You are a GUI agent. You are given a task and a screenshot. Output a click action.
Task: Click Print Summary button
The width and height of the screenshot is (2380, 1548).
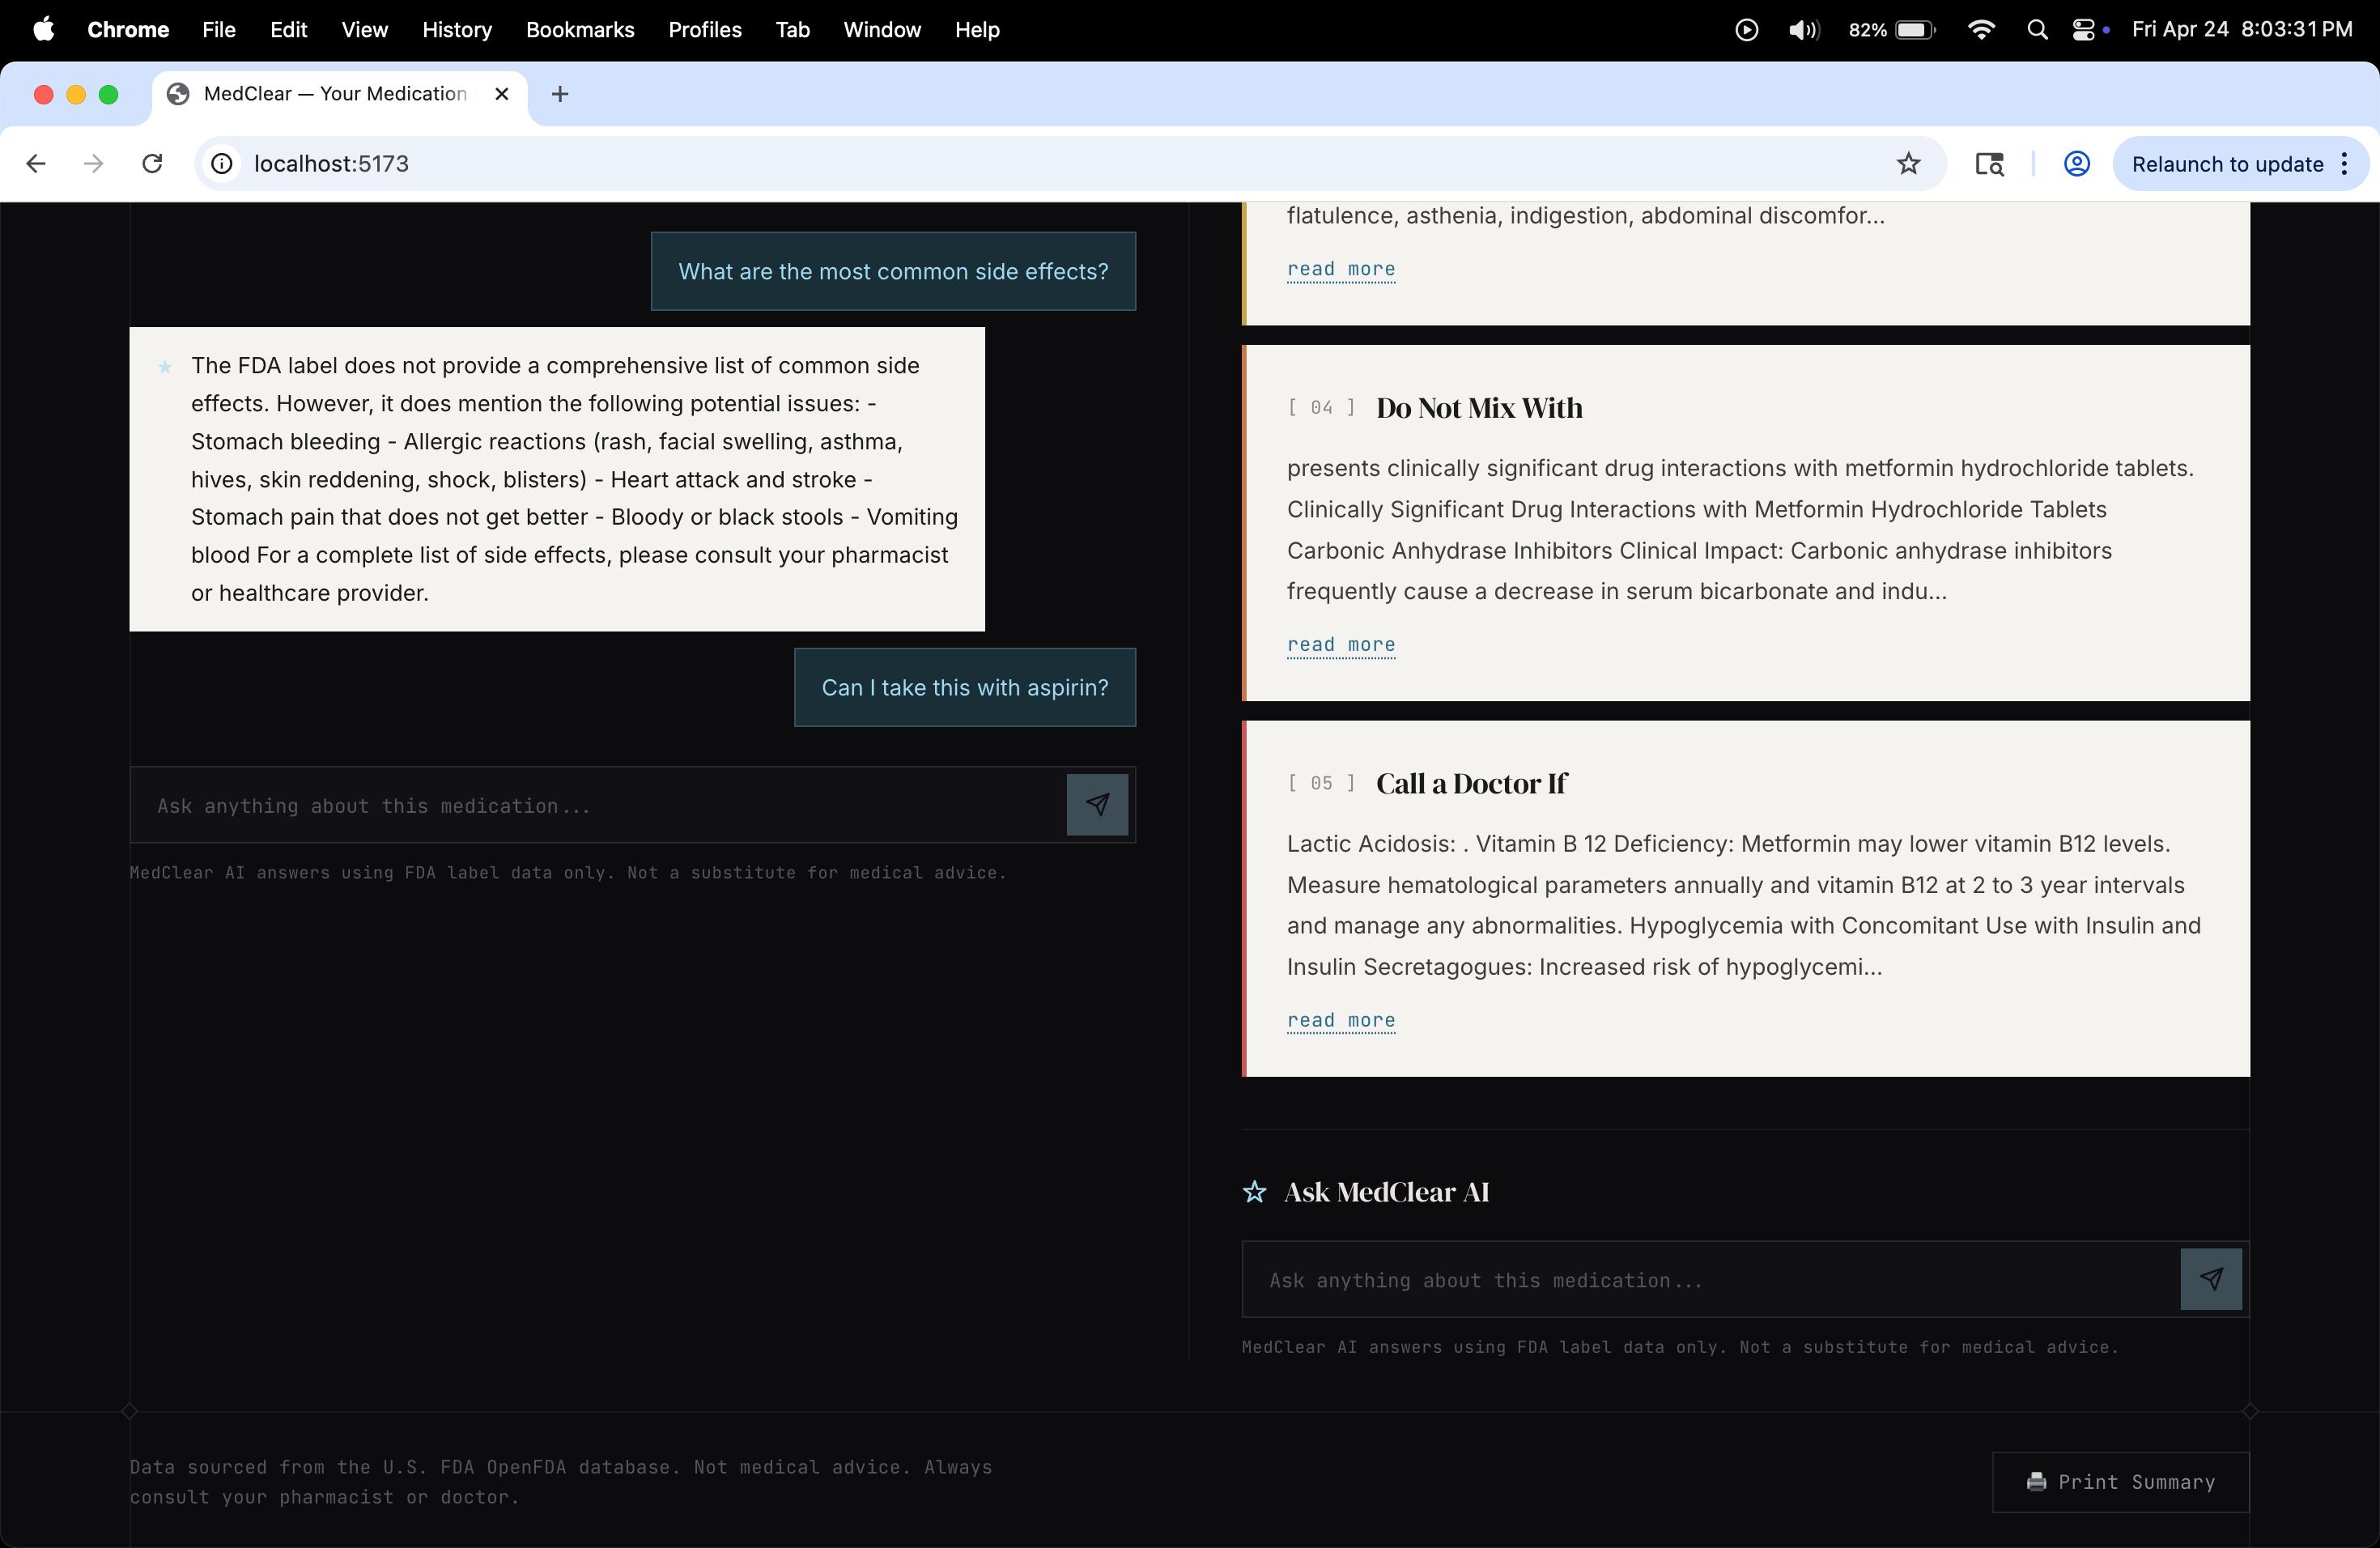coord(2120,1482)
